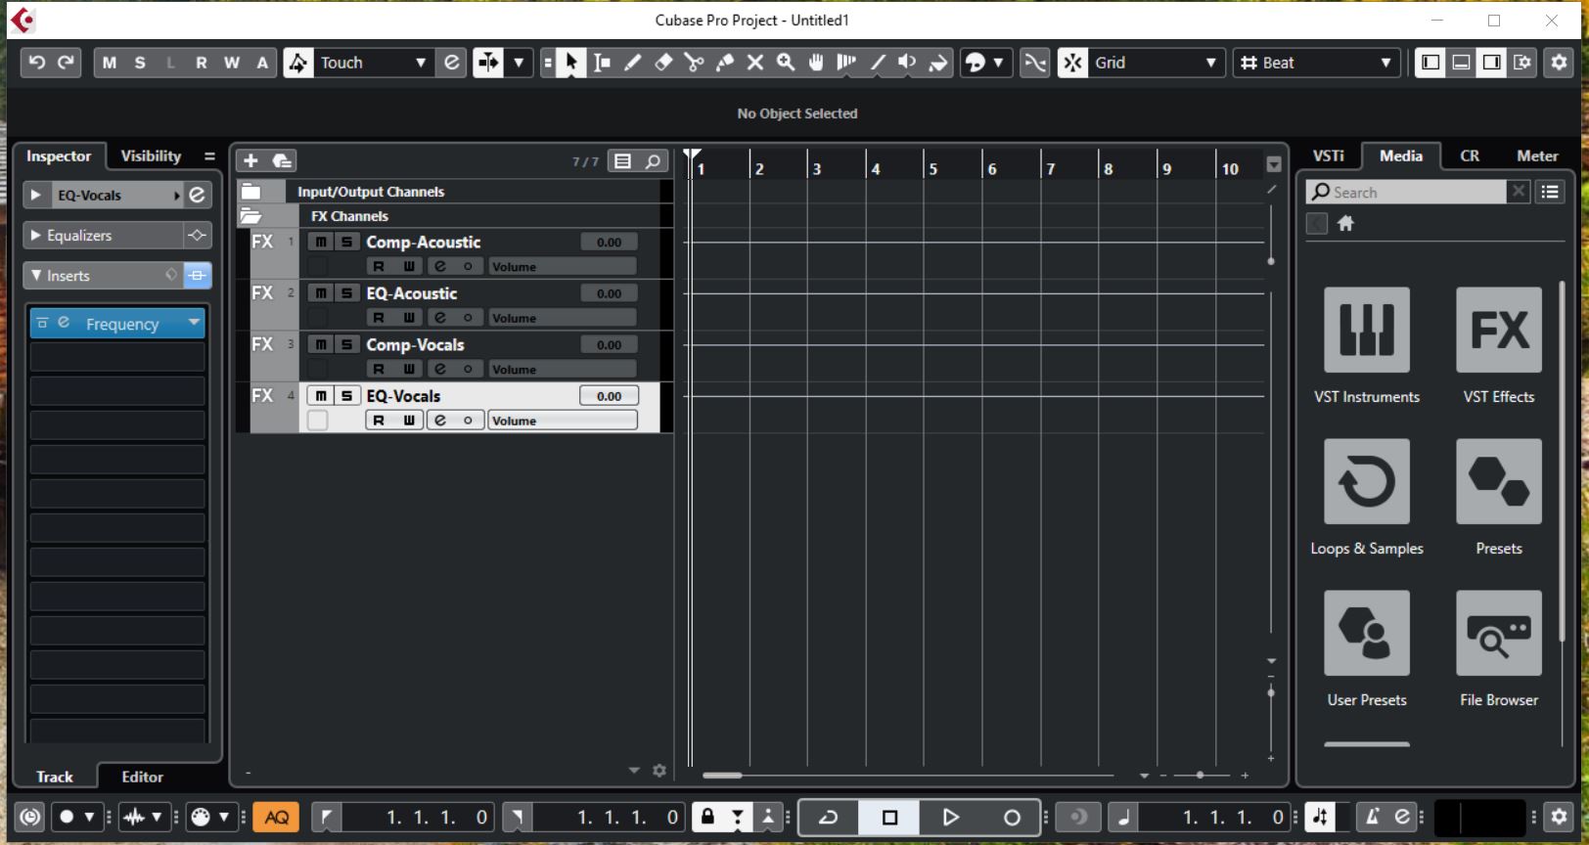This screenshot has height=845, width=1589.
Task: Open the track preset cloud icon
Action: (x=282, y=160)
